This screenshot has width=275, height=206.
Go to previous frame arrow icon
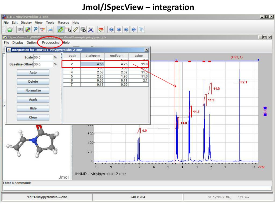click(119, 30)
